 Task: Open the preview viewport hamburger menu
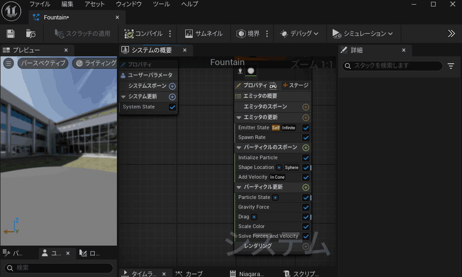[x=8, y=63]
